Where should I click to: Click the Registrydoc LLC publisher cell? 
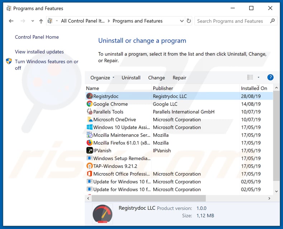point(170,96)
